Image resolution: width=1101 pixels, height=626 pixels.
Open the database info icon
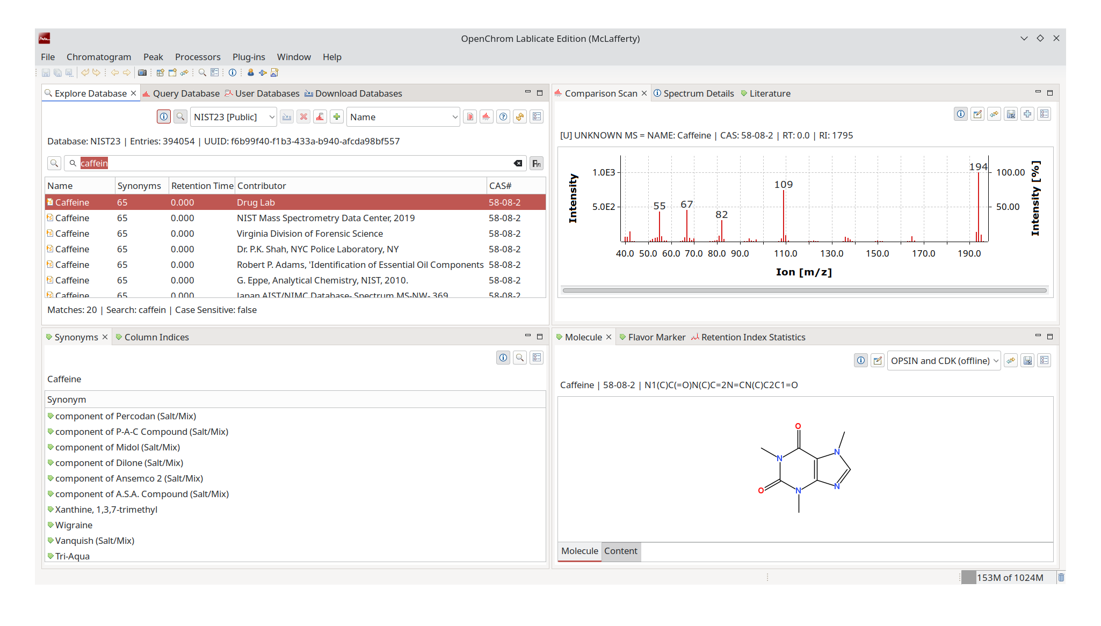point(164,117)
